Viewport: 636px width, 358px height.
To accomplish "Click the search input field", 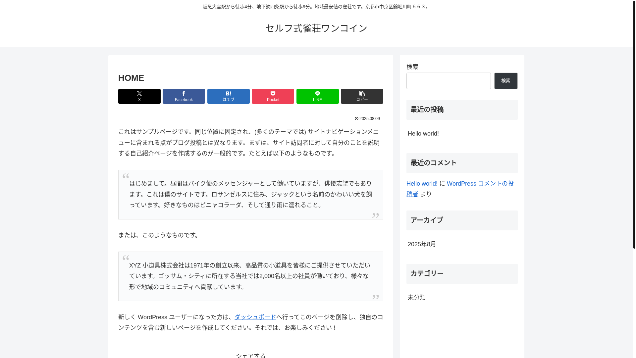I will (449, 81).
